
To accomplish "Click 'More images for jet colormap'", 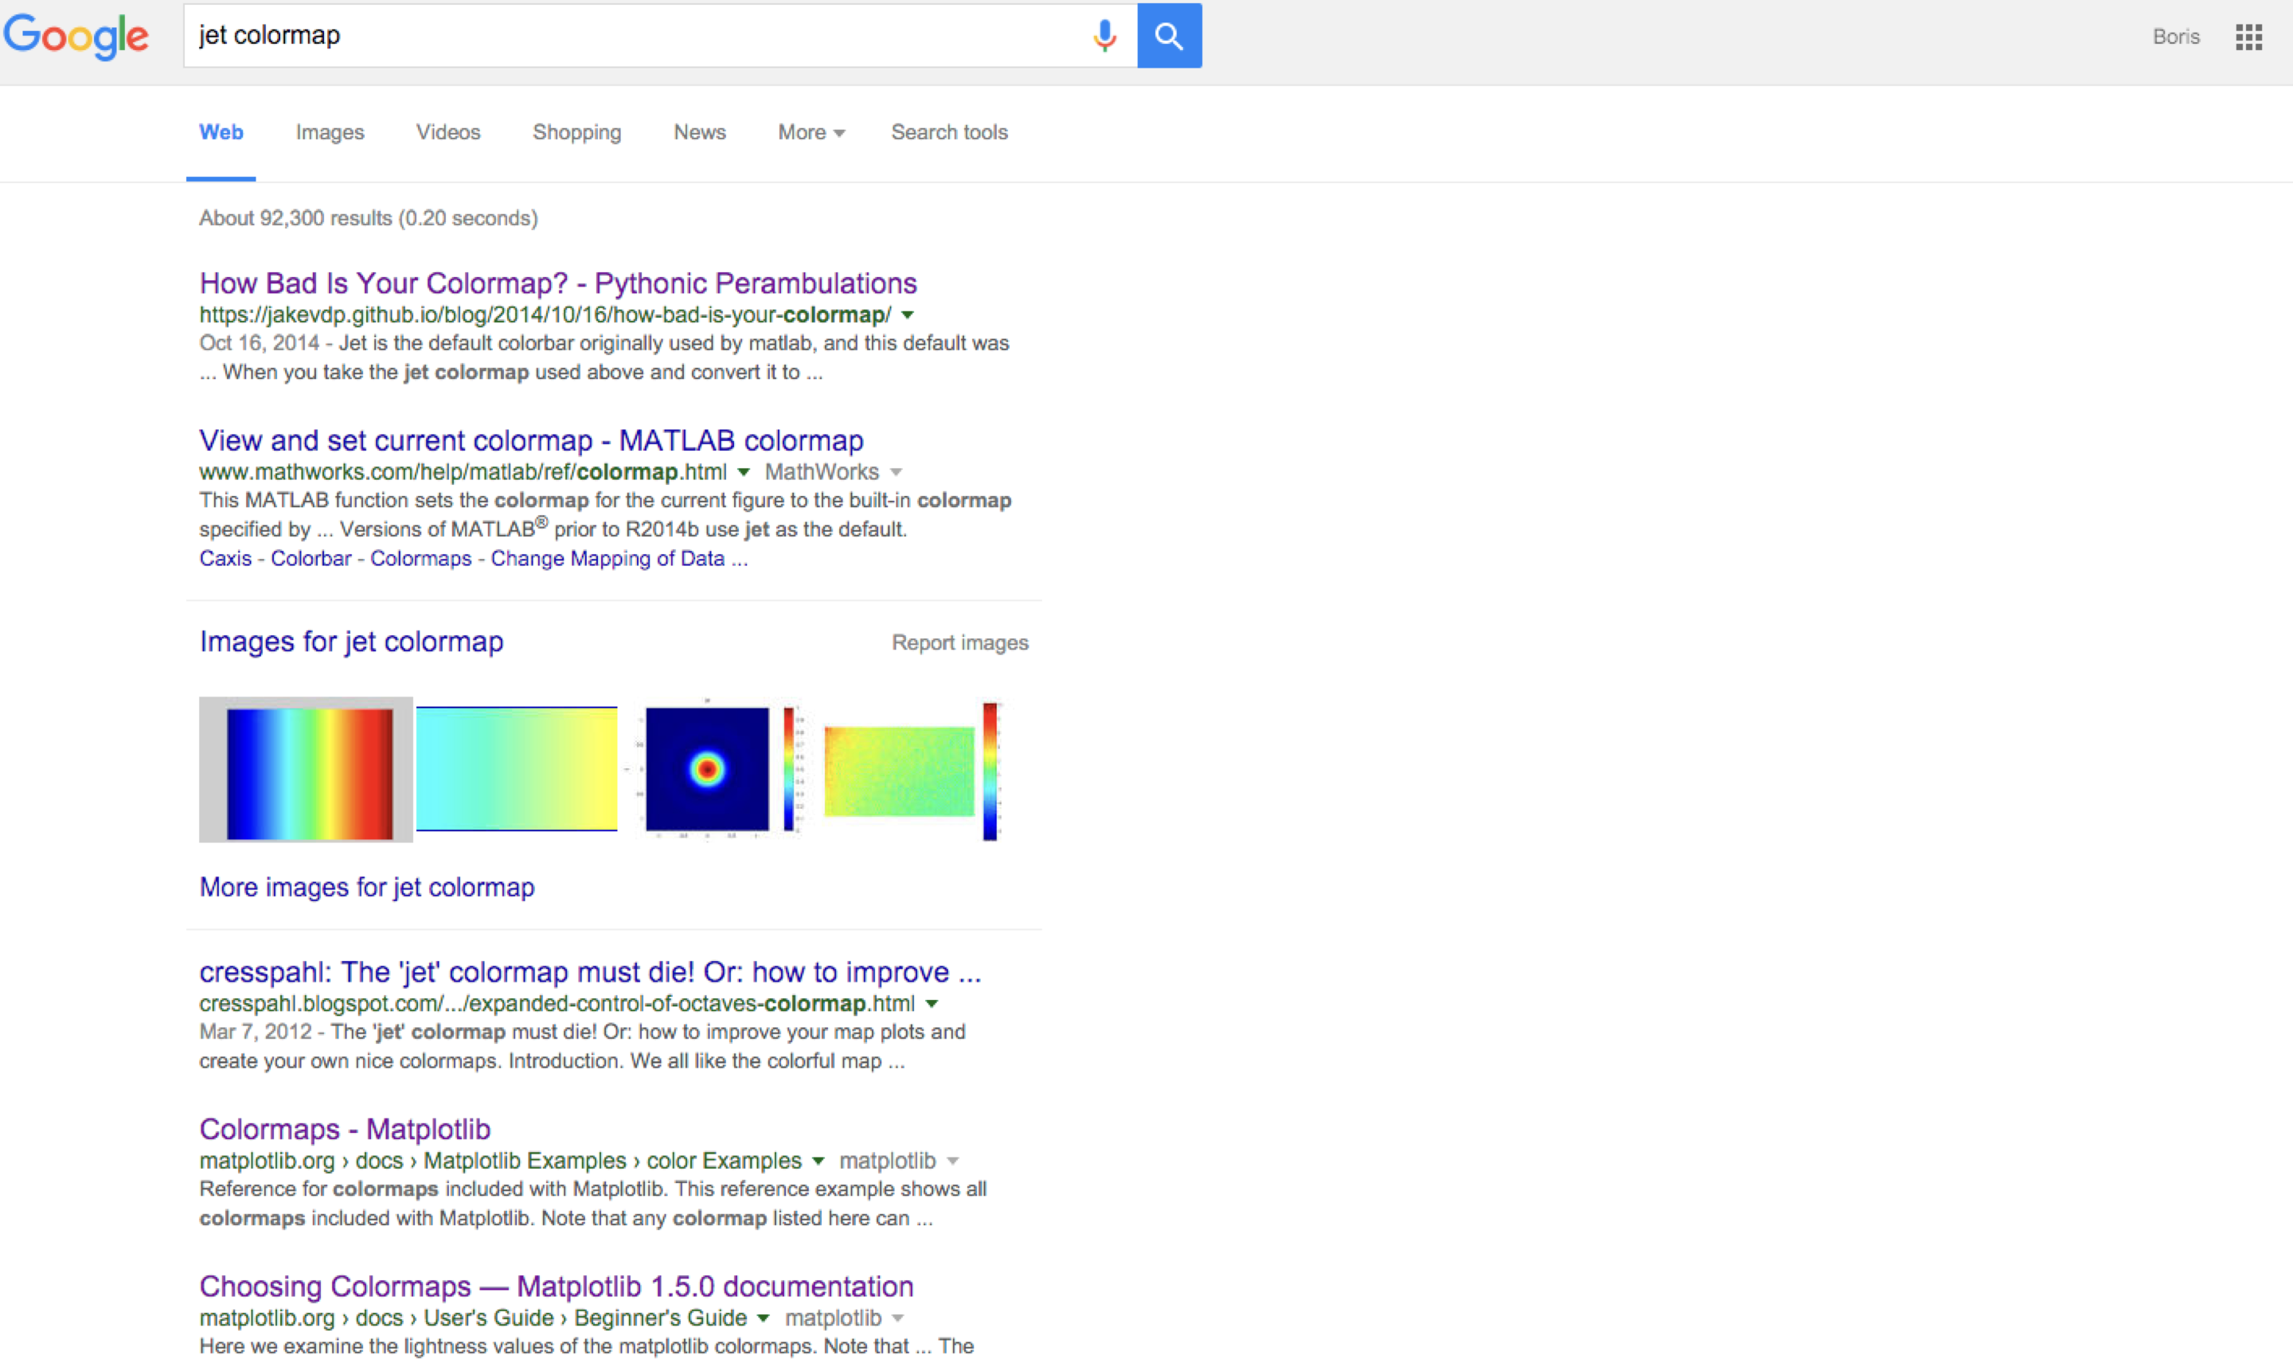I will coord(367,887).
